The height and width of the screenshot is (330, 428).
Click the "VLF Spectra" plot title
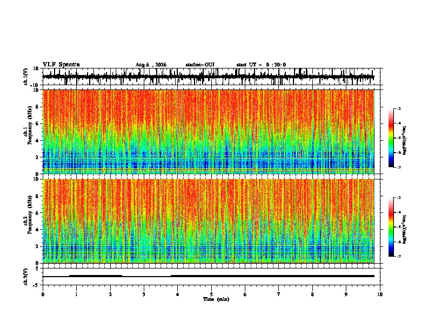click(x=61, y=65)
